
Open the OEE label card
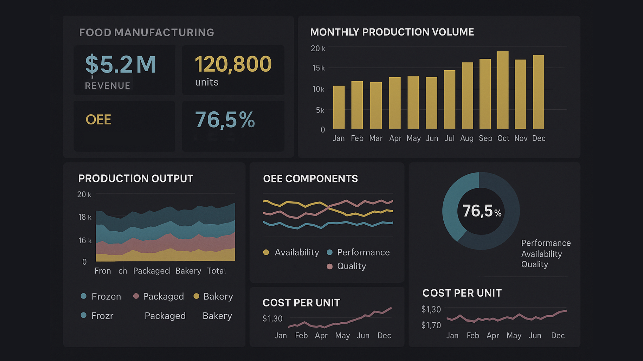124,126
